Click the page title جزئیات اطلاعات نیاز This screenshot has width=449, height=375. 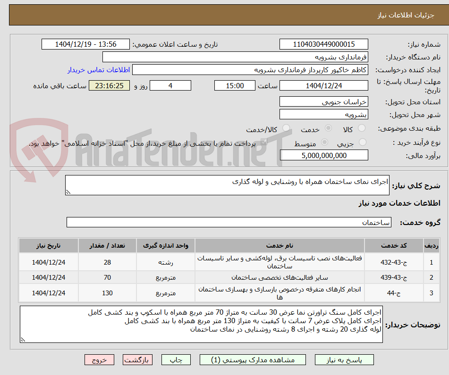point(406,15)
